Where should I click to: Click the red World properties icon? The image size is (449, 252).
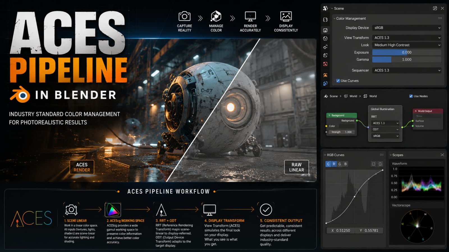pos(325,64)
